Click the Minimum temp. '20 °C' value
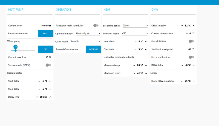The height and width of the screenshot is (126, 219). 140,65
